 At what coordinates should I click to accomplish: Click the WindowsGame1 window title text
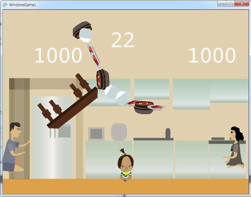click(22, 5)
